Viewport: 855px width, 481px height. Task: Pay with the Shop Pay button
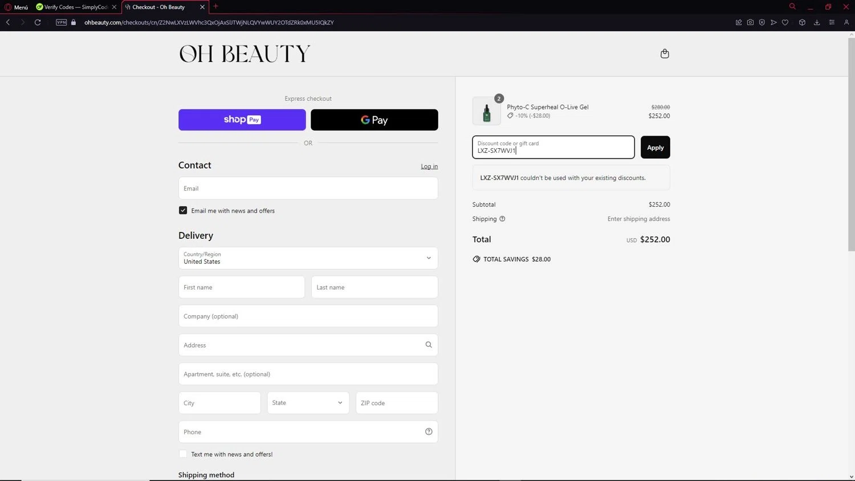242,120
